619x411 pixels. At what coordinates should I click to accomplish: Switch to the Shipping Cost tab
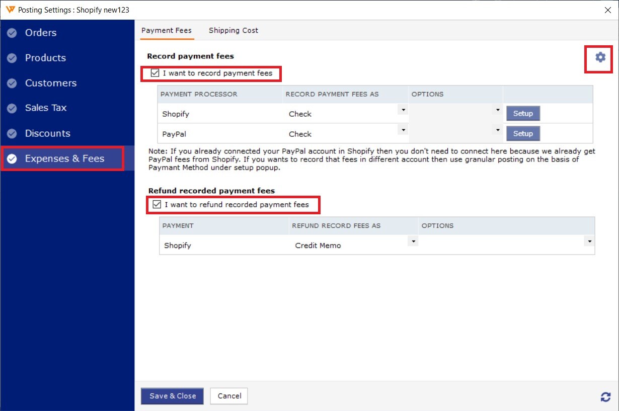point(234,30)
